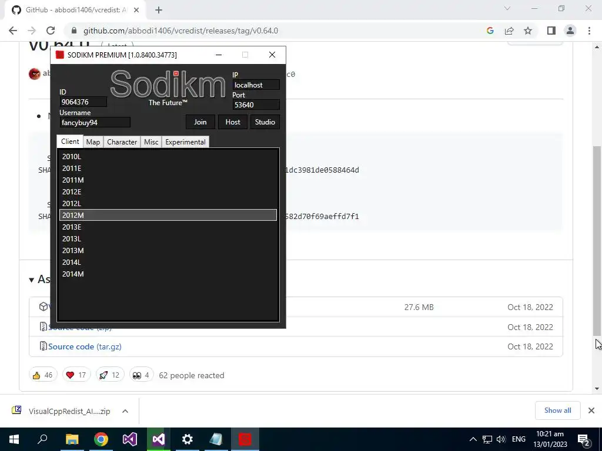602x451 pixels.
Task: Collapse the Assets section triangle
Action: (x=32, y=280)
